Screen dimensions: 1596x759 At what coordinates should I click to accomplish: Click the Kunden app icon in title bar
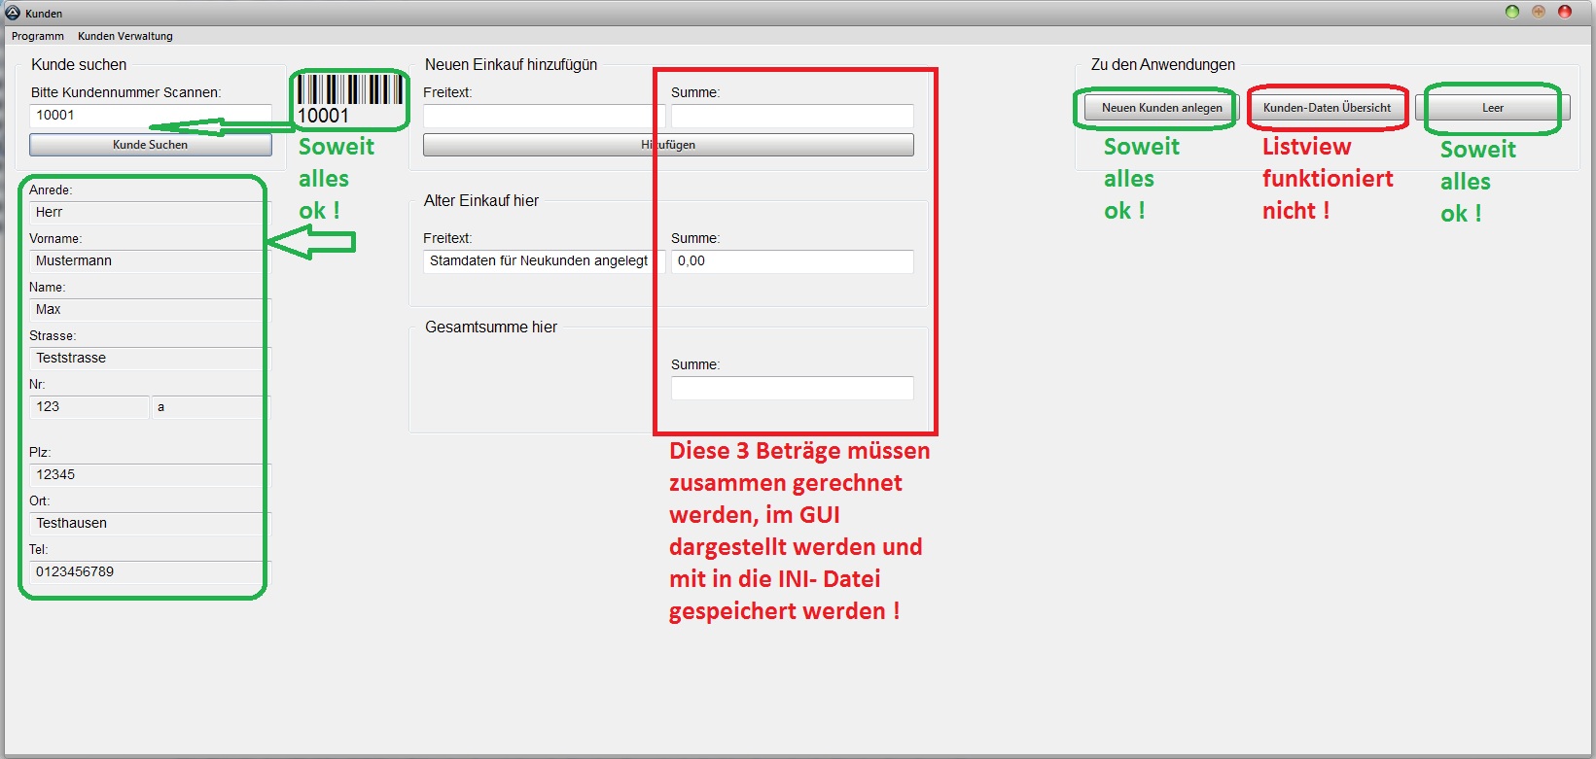[13, 13]
